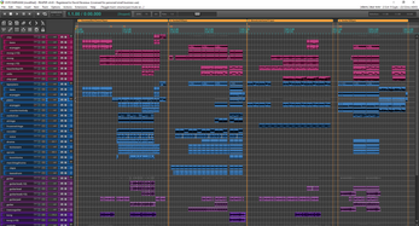This screenshot has height=226, width=419.
Task: Click the Redo toolbar arrow
Action: (x=36, y=23)
